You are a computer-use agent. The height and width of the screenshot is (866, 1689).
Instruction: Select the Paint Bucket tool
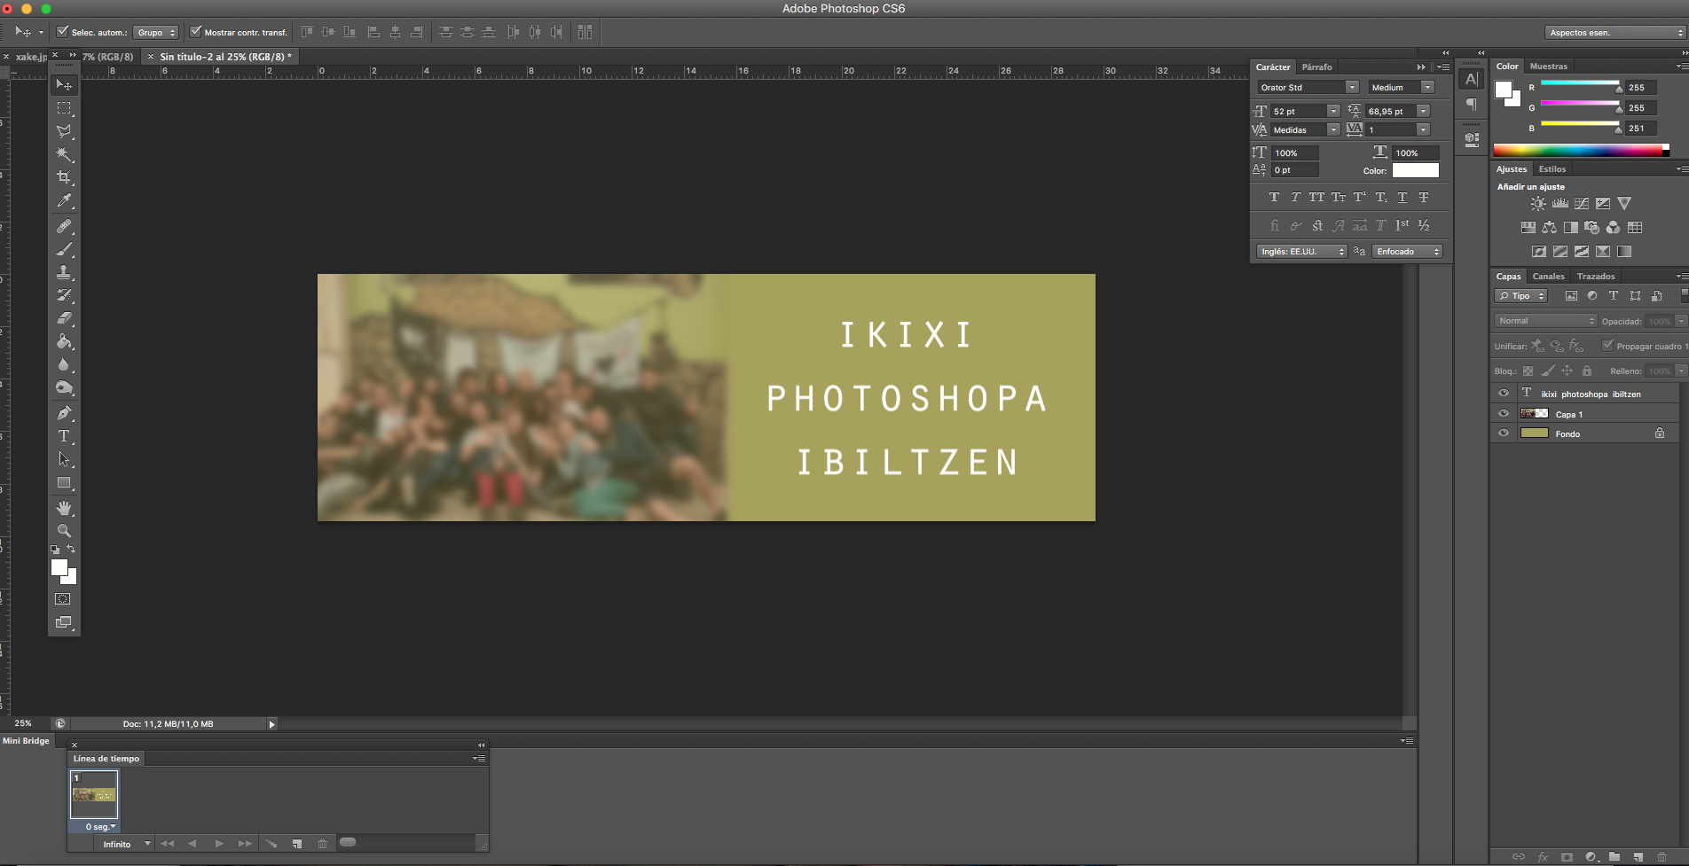pyautogui.click(x=64, y=341)
